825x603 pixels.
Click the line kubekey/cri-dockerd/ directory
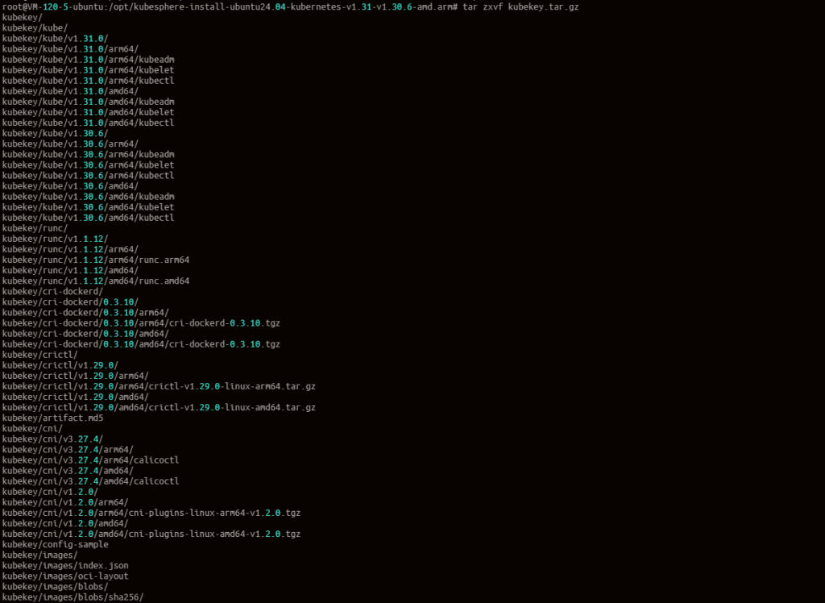[x=52, y=291]
